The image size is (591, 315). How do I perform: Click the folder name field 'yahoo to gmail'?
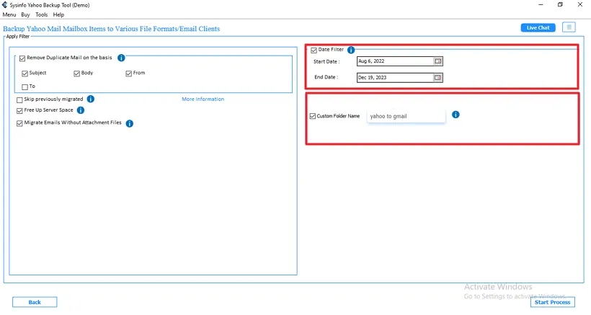pos(406,116)
